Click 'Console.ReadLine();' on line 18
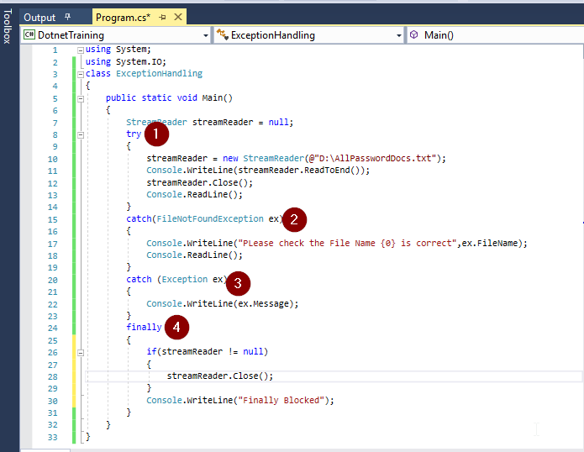The height and width of the screenshot is (452, 584). coord(194,255)
